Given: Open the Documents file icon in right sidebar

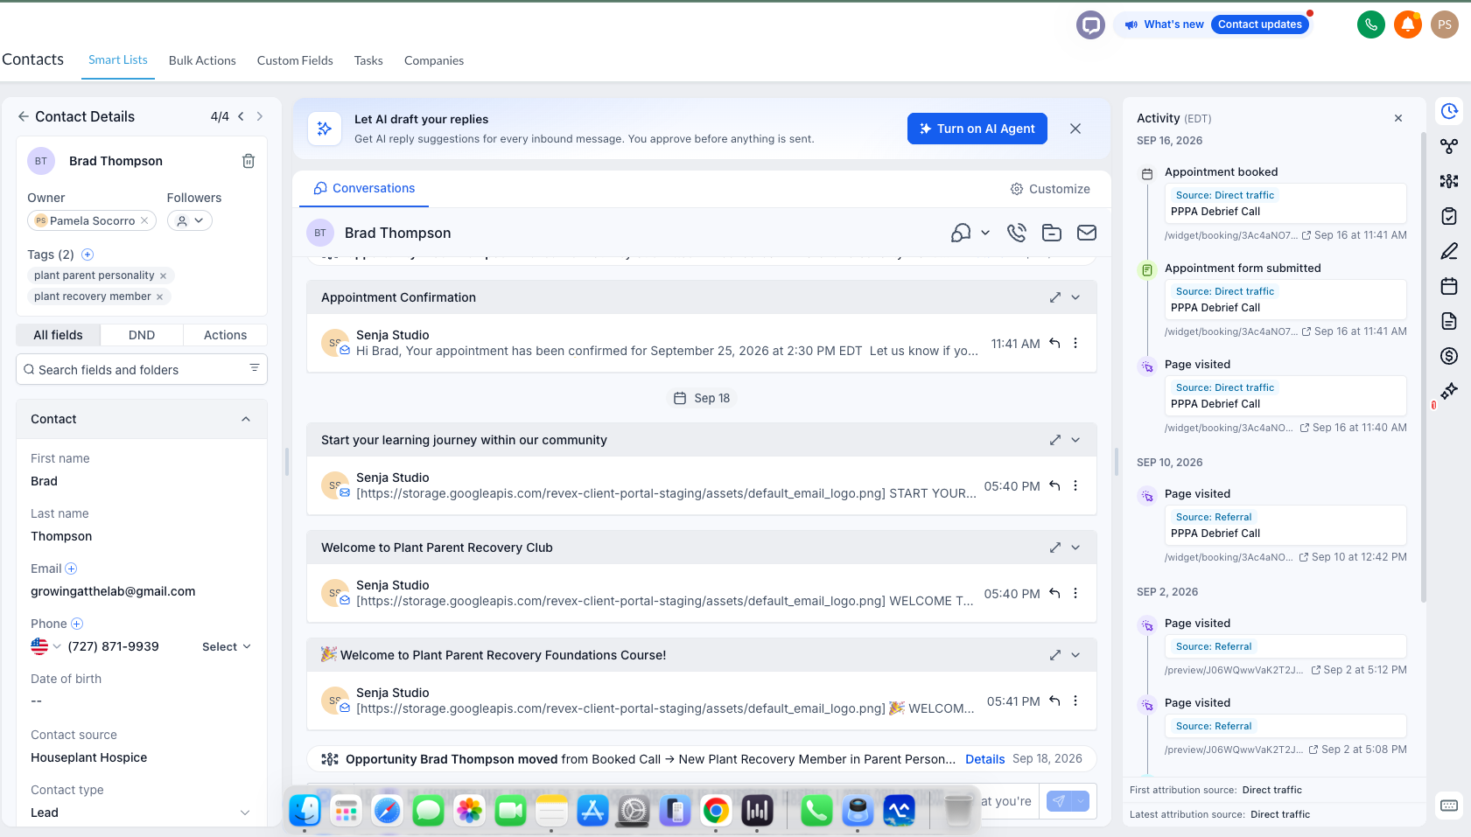Looking at the screenshot, I should 1449,321.
